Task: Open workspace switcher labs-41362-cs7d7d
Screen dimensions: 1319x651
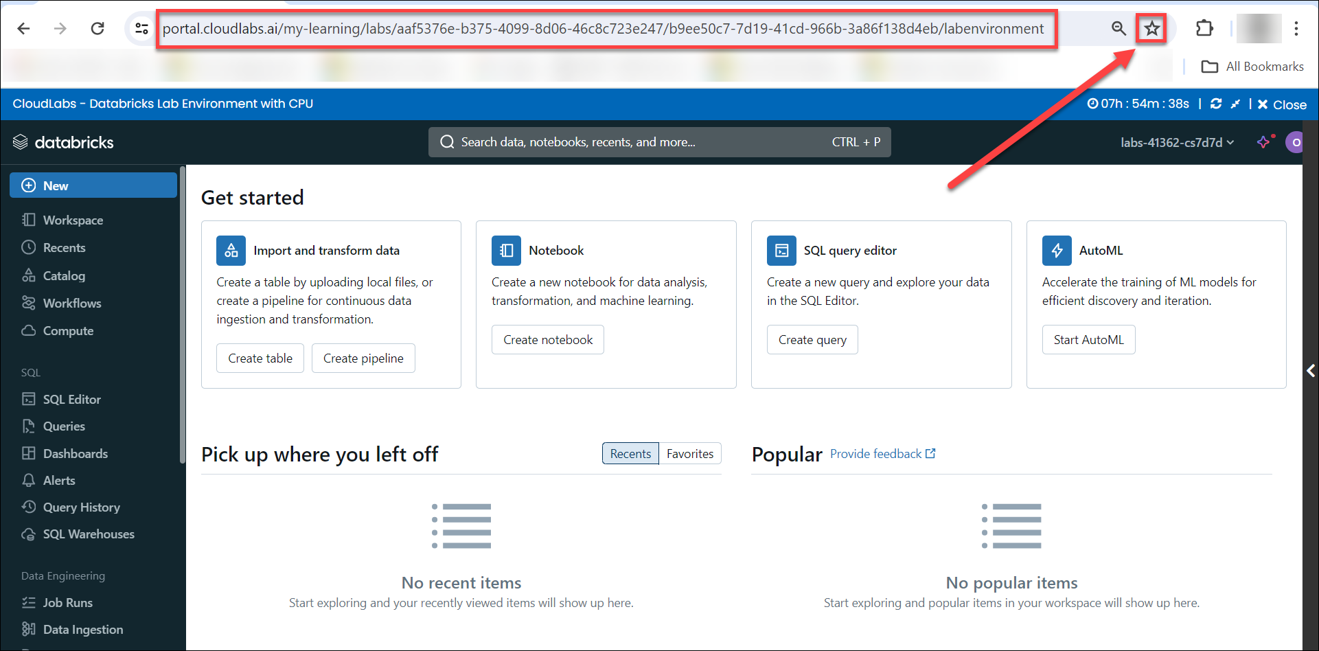Action: point(1178,142)
